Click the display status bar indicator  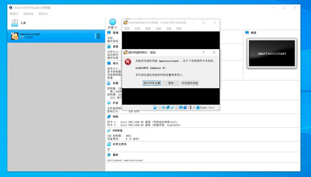(181, 108)
